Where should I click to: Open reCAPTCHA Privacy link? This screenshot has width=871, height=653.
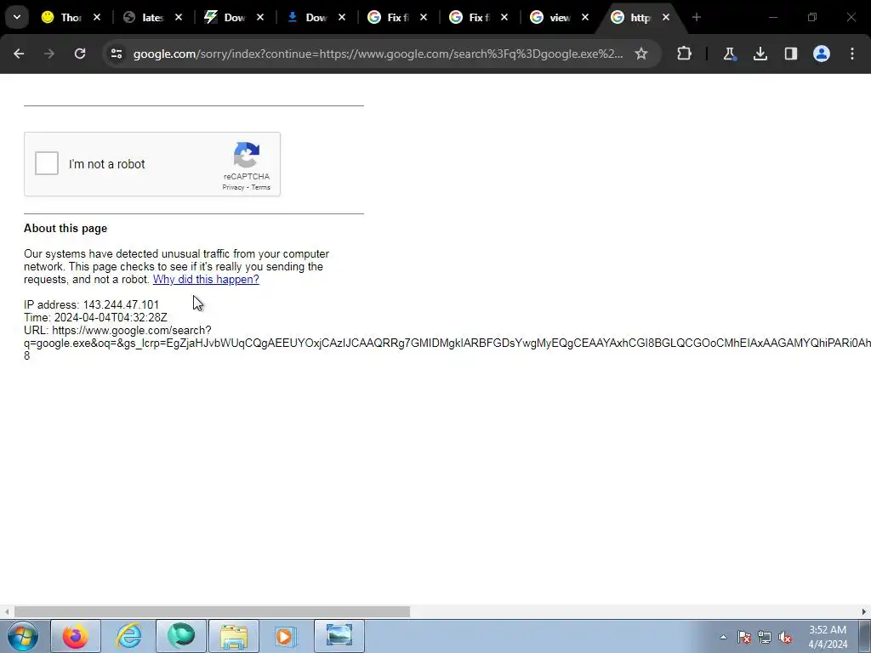233,187
